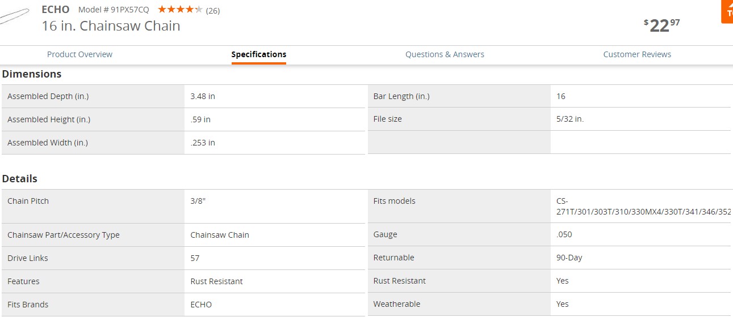
Task: Click the 3/8" pitch value
Action: pyautogui.click(x=198, y=201)
